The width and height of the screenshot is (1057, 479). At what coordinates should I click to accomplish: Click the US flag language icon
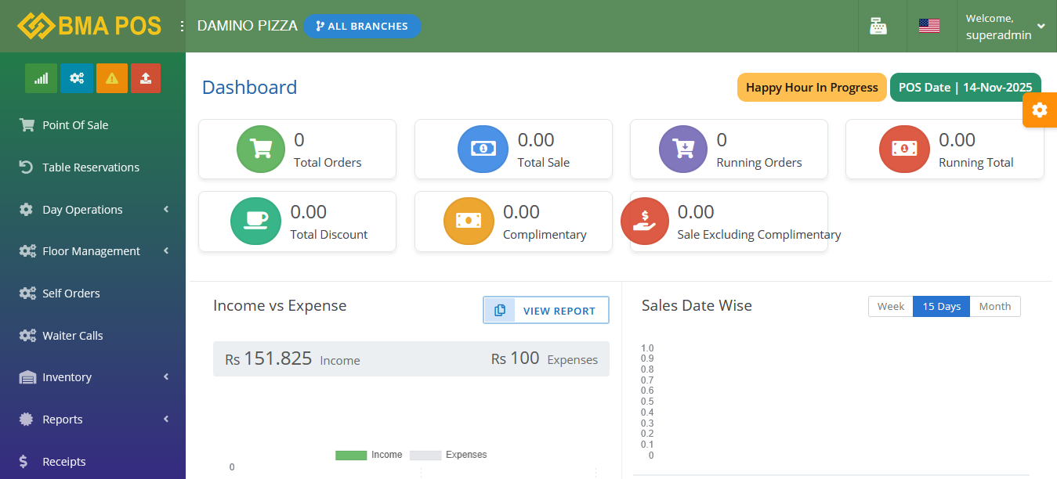tap(929, 26)
